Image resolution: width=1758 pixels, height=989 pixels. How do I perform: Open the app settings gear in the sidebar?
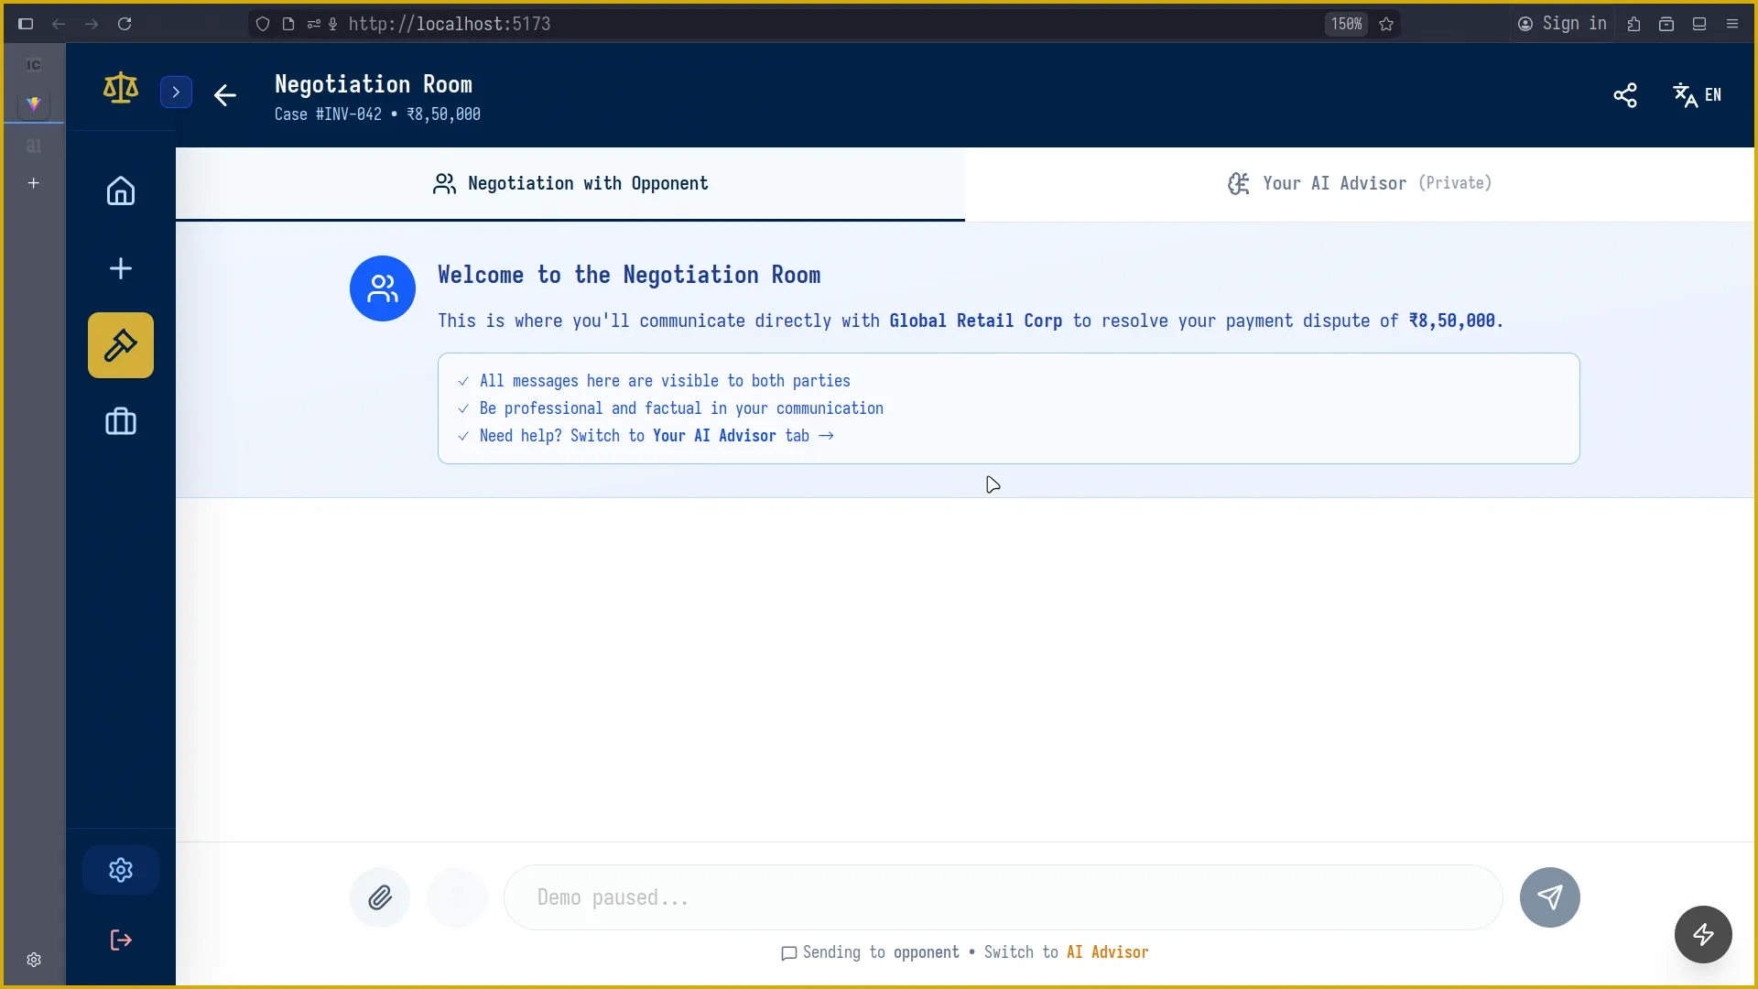tap(120, 869)
